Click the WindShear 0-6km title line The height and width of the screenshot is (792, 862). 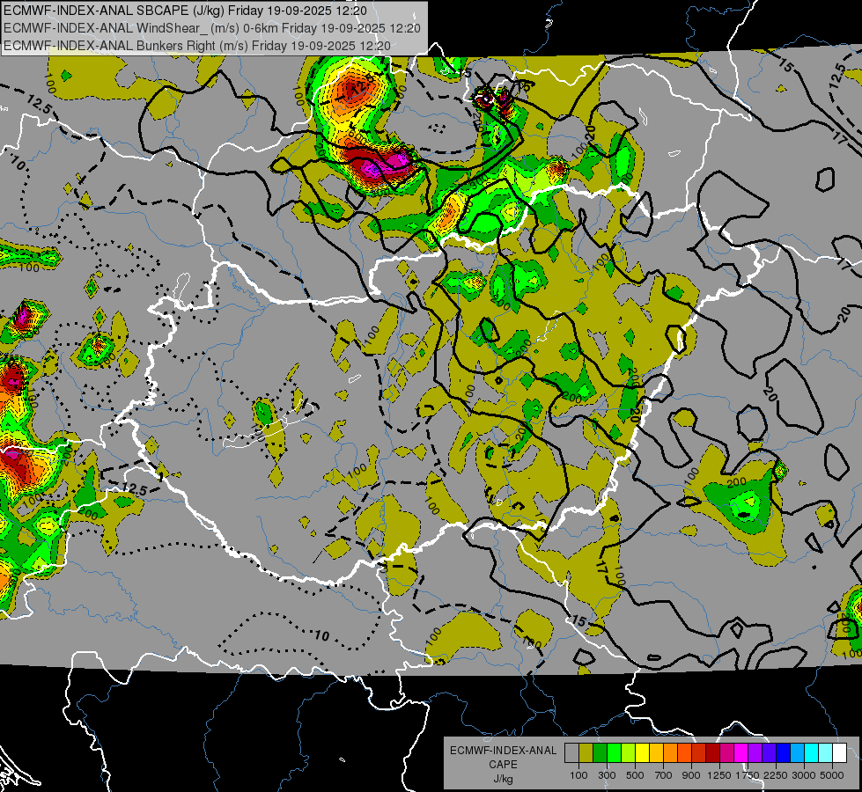[x=211, y=28]
